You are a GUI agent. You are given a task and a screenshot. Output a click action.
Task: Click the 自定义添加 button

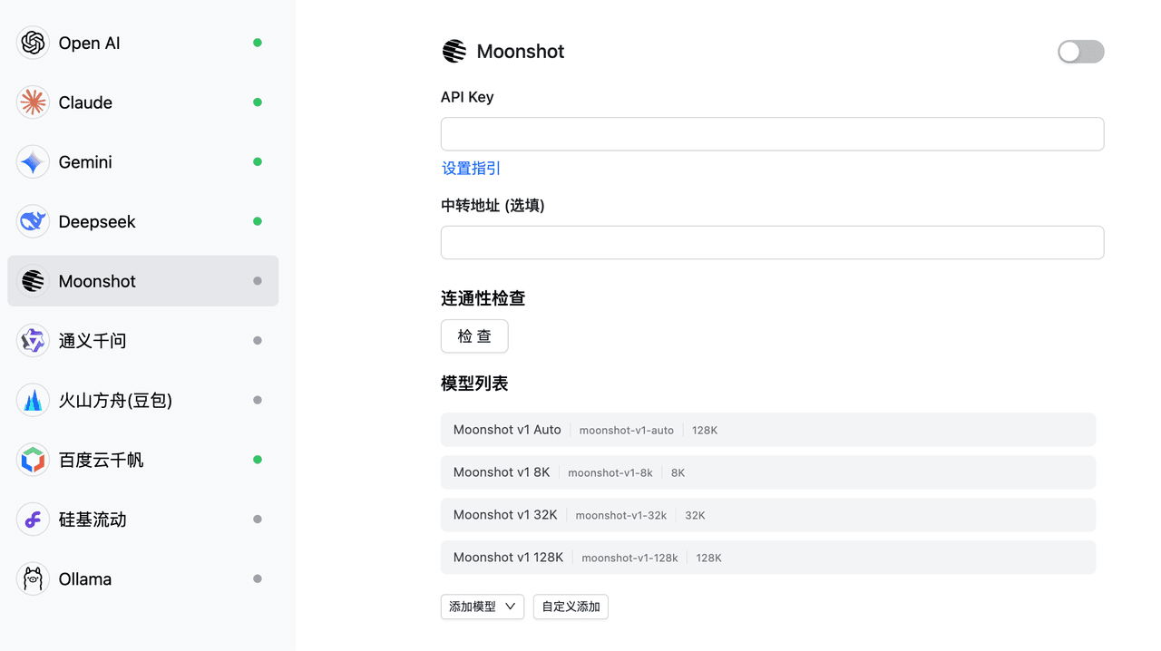[571, 607]
